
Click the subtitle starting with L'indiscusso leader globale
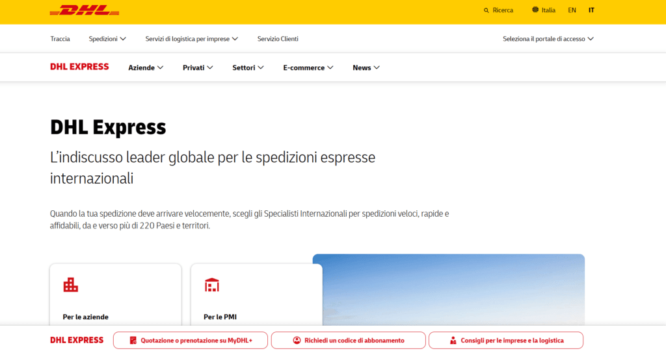[213, 168]
